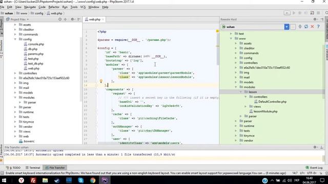328x184 pixels.
Task: Open db.php in the project tree
Action: pyautogui.click(x=31, y=49)
